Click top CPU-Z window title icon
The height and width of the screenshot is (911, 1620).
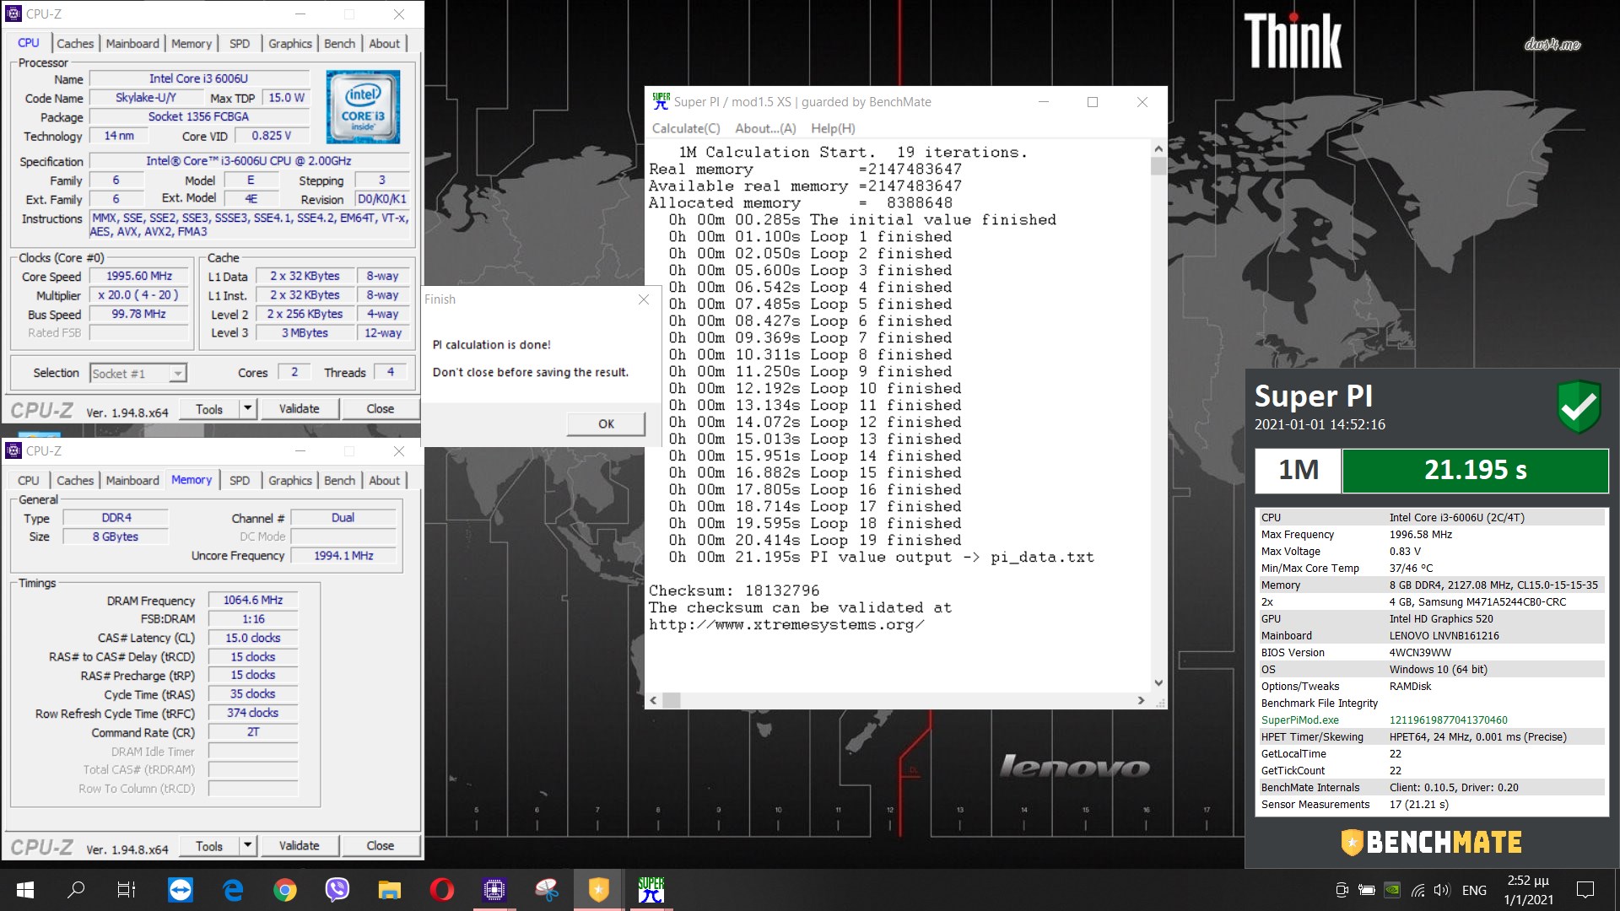13,13
